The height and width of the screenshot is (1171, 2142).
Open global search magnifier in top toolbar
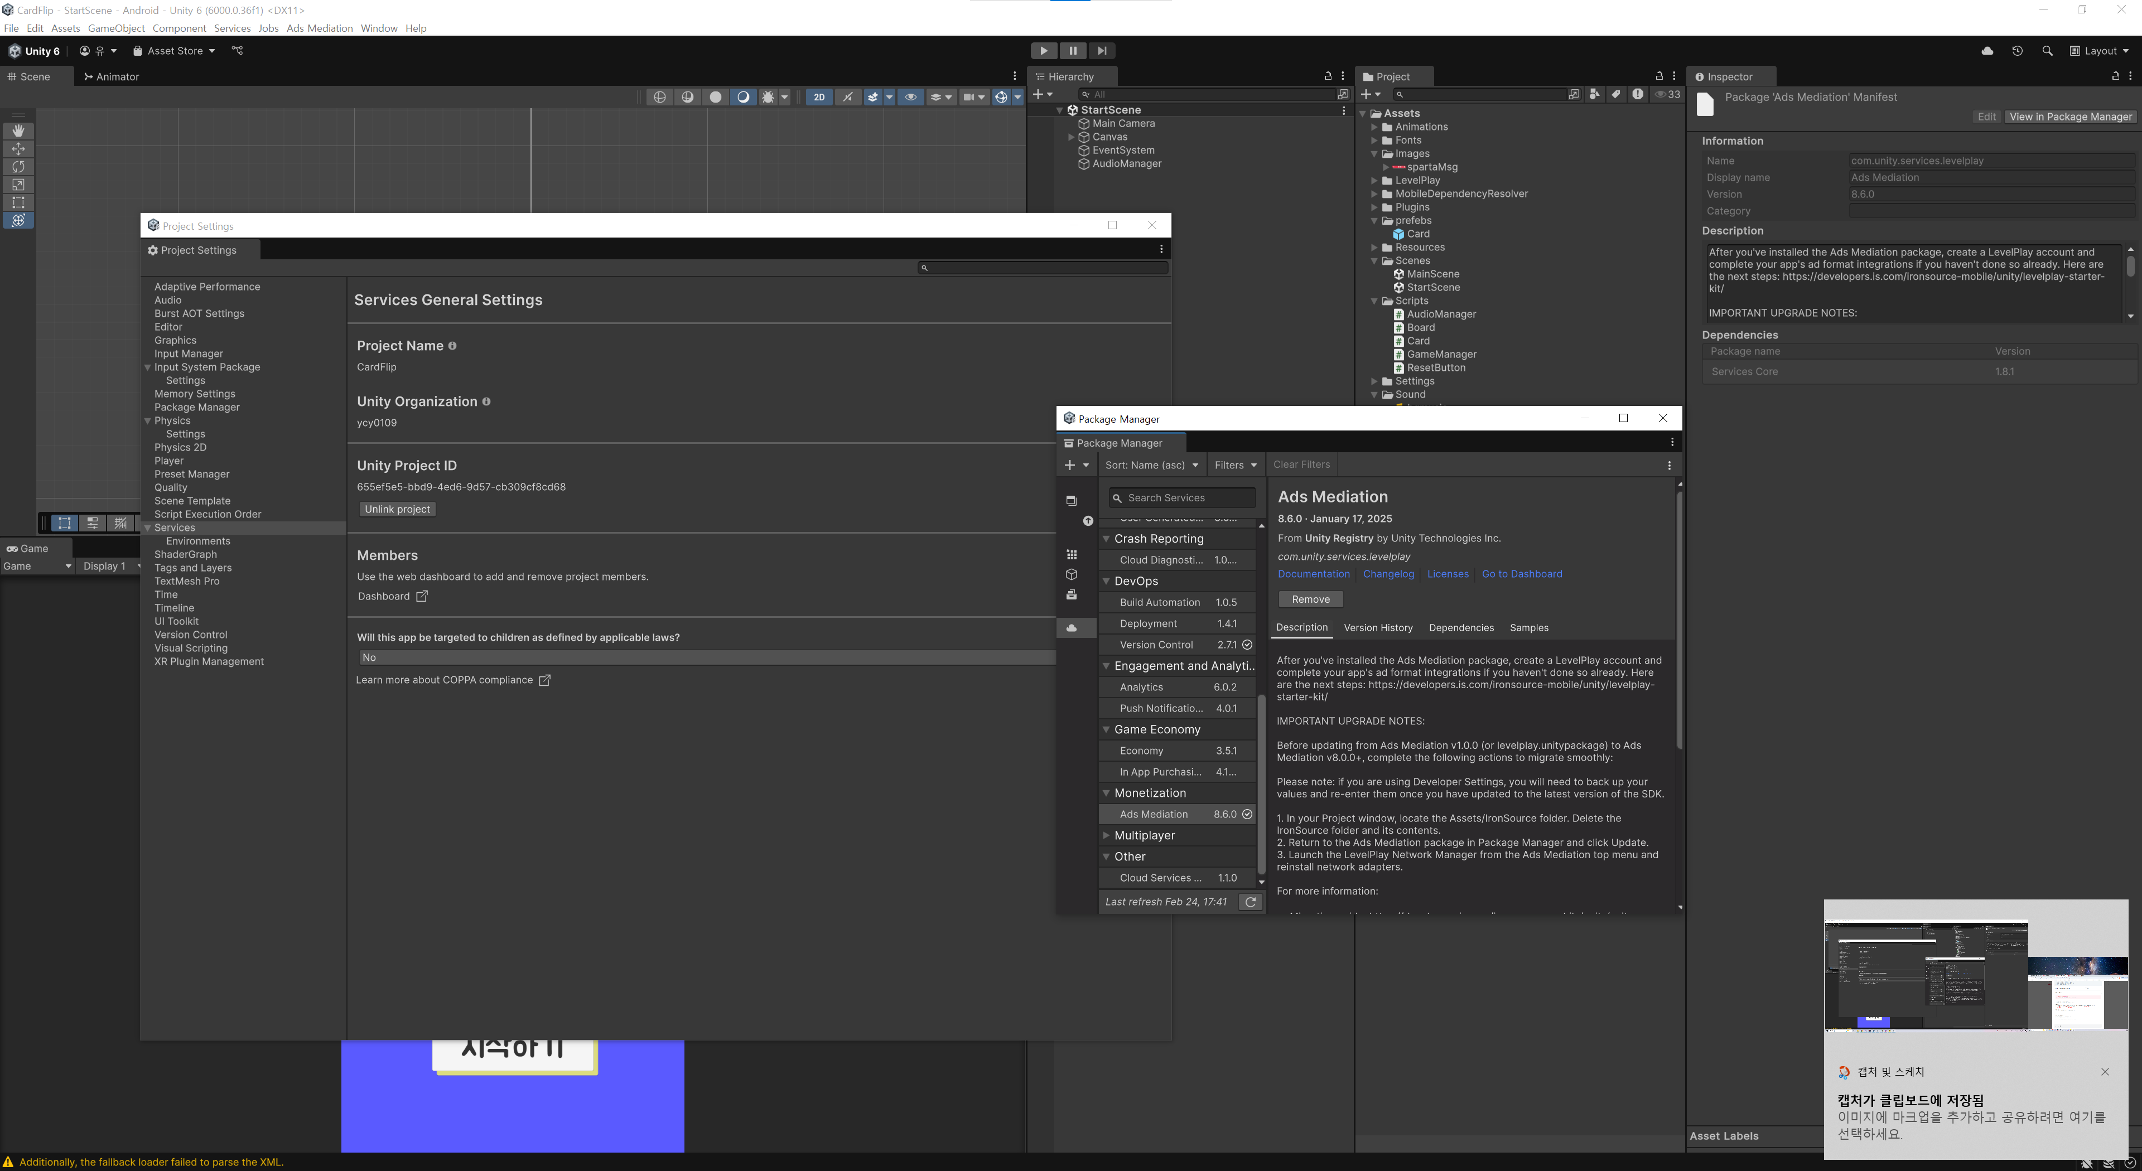tap(2047, 51)
